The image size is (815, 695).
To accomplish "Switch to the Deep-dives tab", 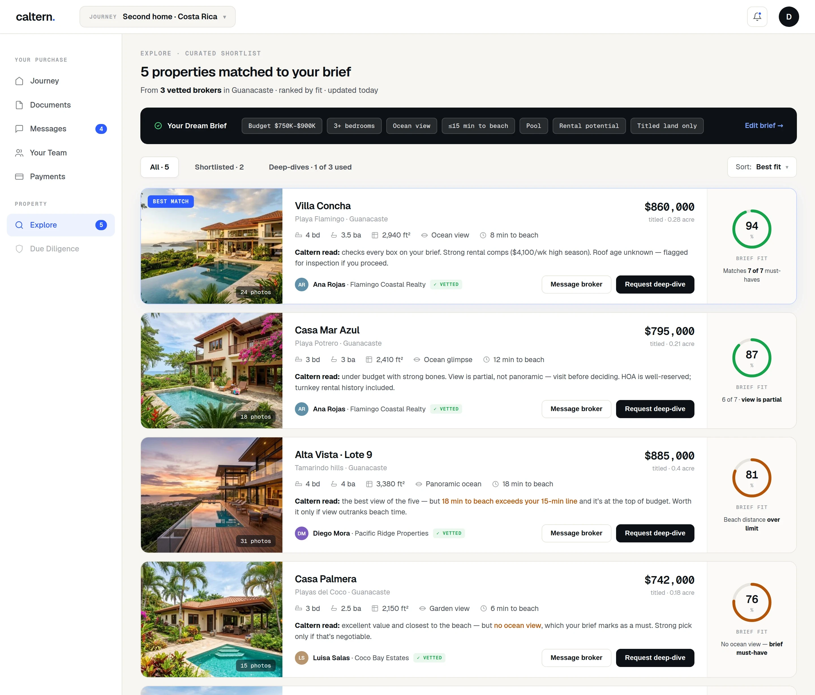I will (310, 167).
